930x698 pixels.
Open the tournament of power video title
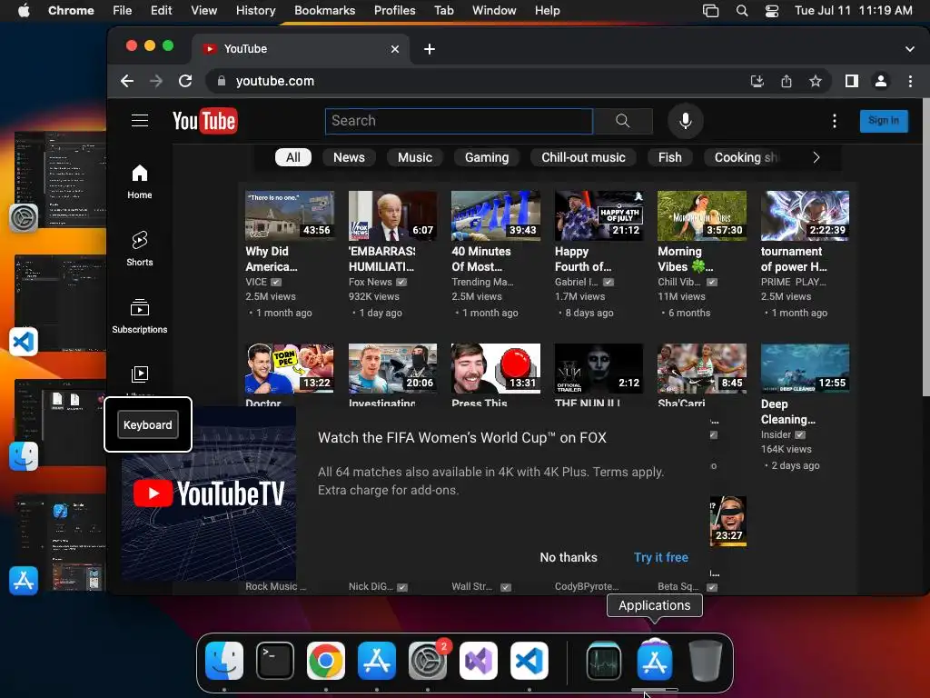click(794, 259)
